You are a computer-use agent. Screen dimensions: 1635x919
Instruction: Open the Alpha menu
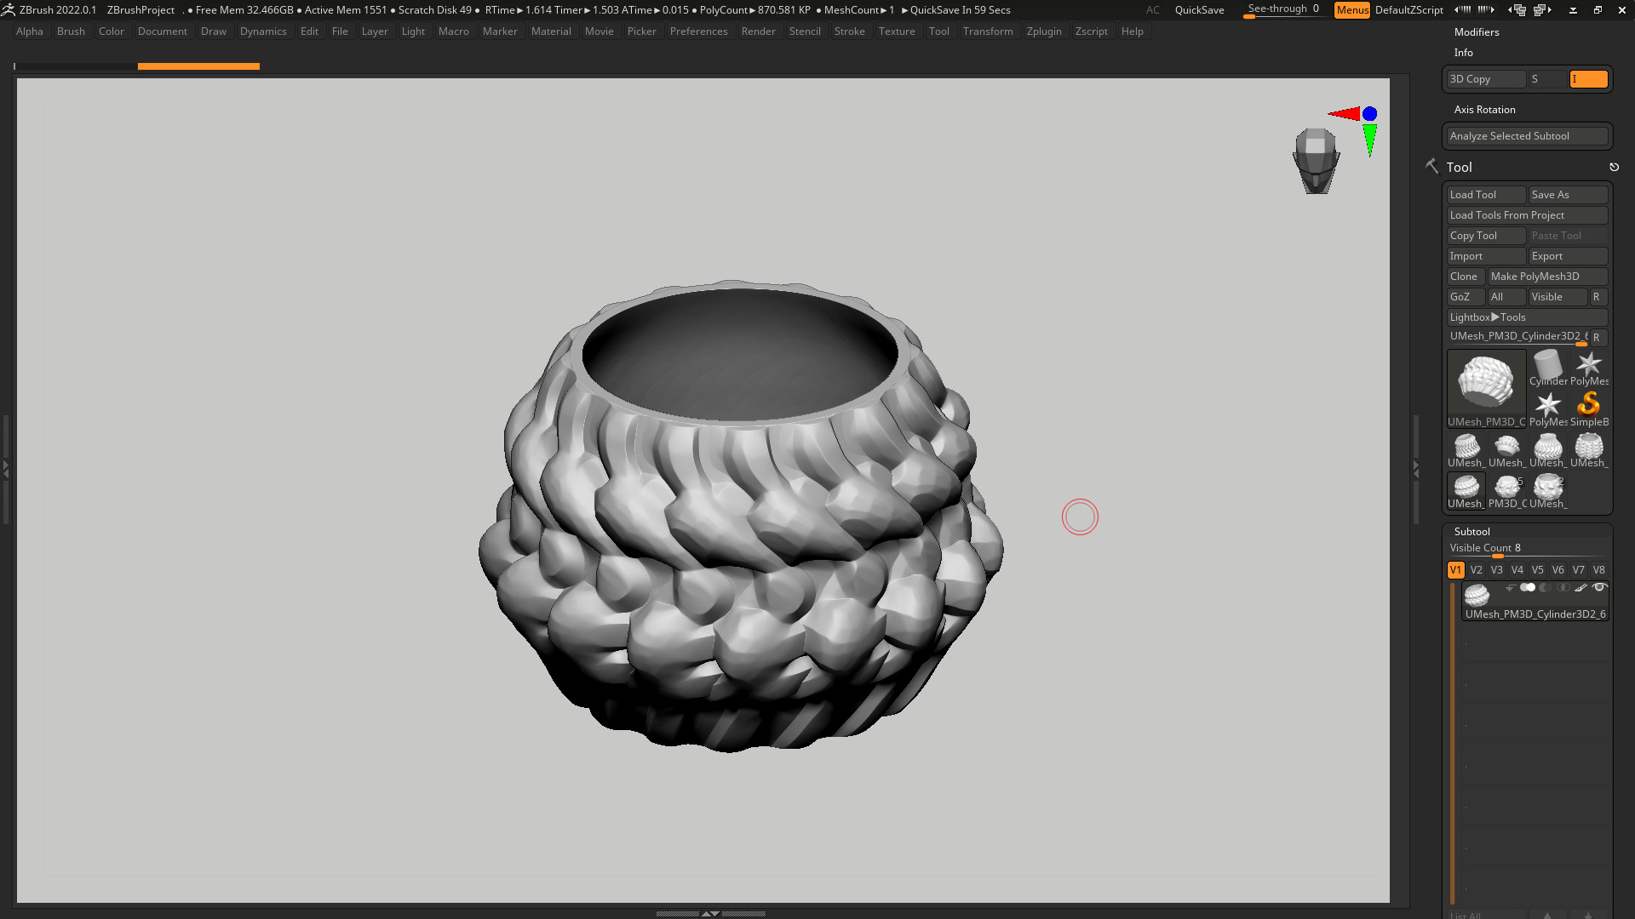click(29, 31)
